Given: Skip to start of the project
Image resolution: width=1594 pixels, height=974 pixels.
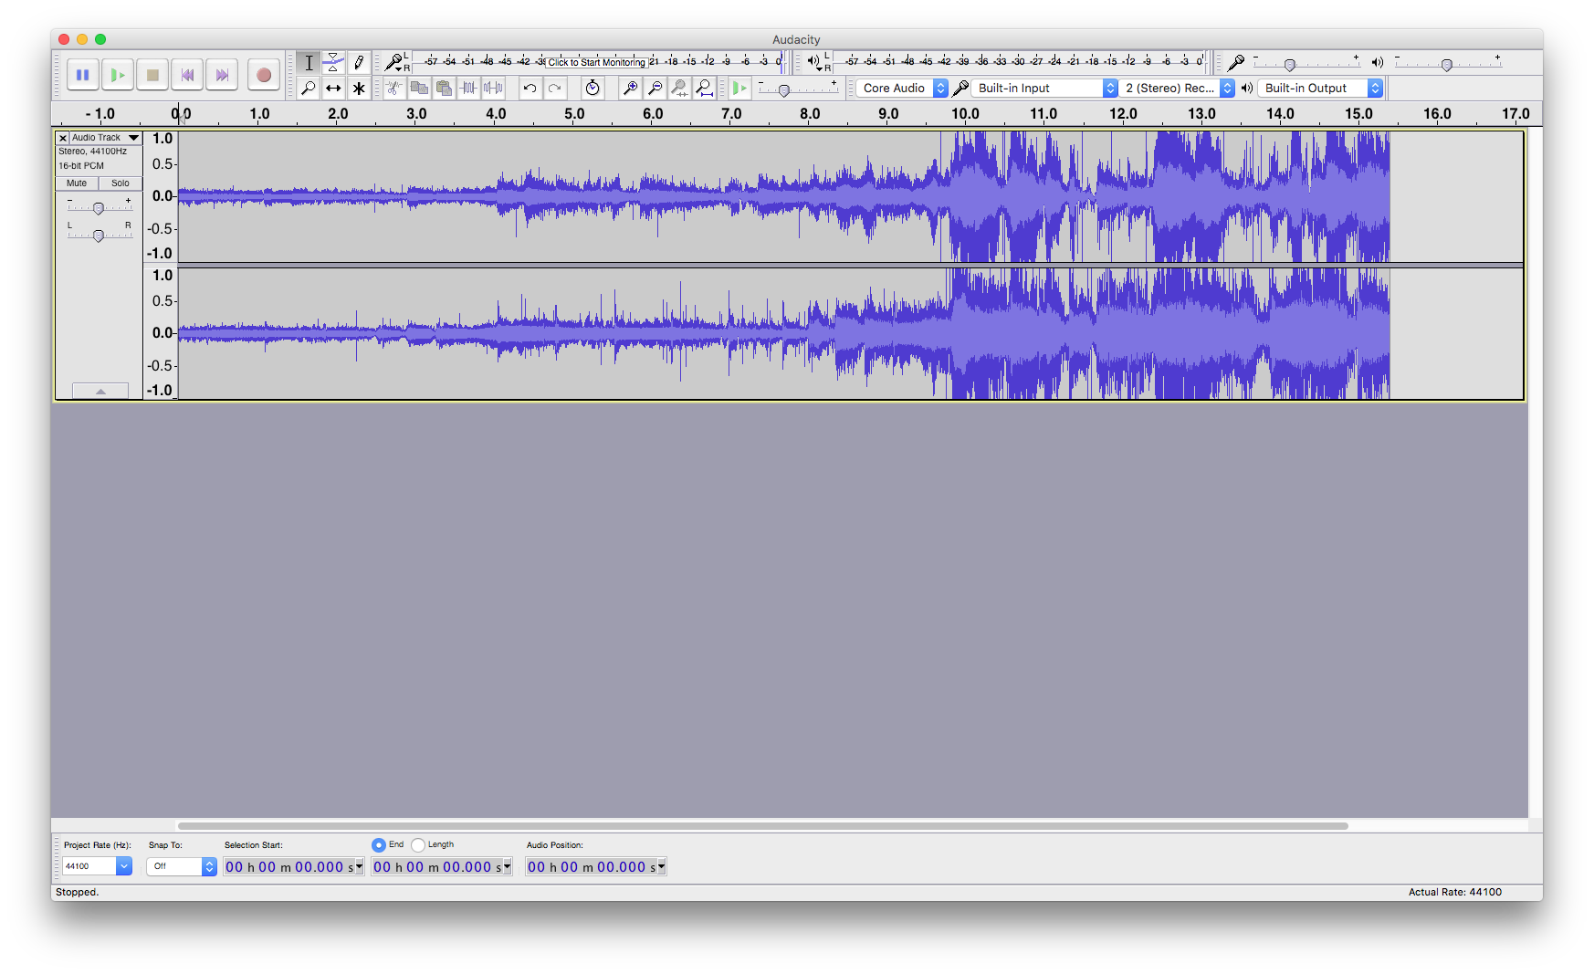Looking at the screenshot, I should (x=187, y=75).
